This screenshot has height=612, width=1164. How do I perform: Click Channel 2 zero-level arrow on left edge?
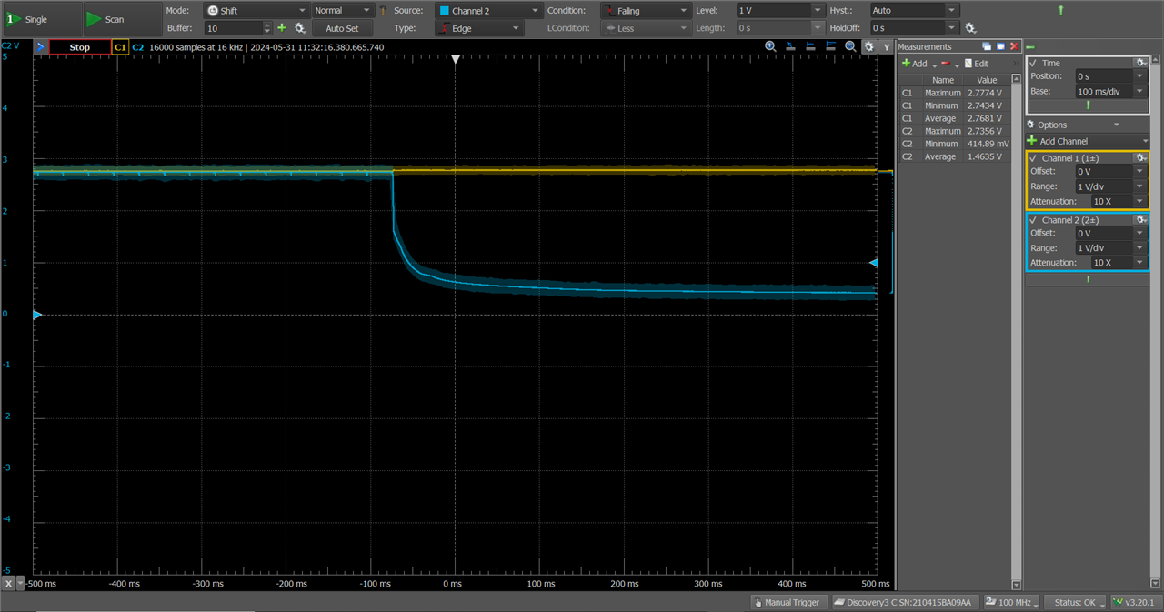[x=37, y=315]
